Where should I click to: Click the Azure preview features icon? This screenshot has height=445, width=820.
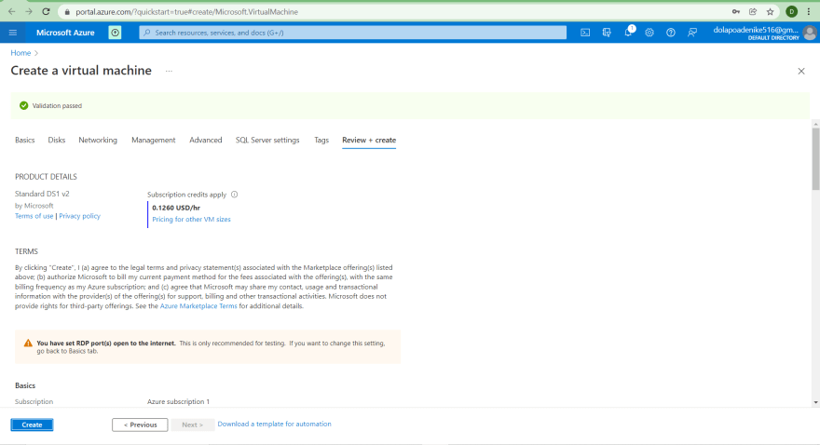[115, 33]
